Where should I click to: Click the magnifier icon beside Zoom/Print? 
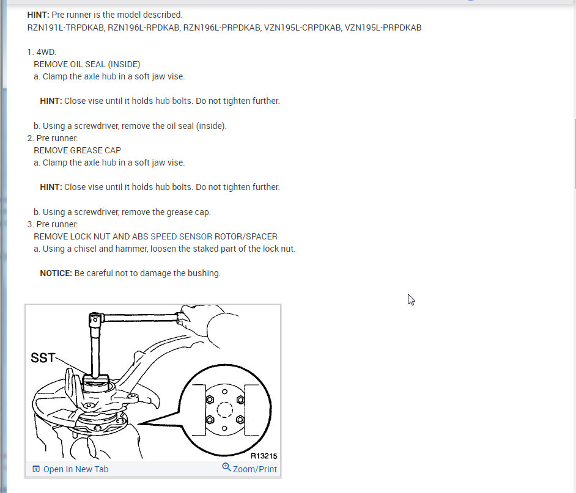coord(226,467)
